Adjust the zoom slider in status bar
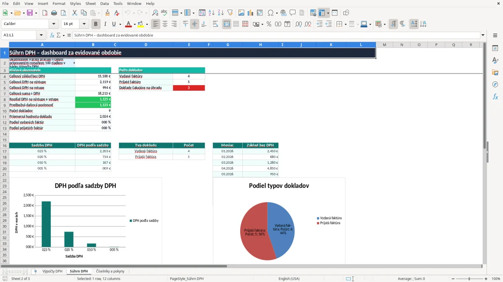Image resolution: width=503 pixels, height=282 pixels. coord(469,279)
